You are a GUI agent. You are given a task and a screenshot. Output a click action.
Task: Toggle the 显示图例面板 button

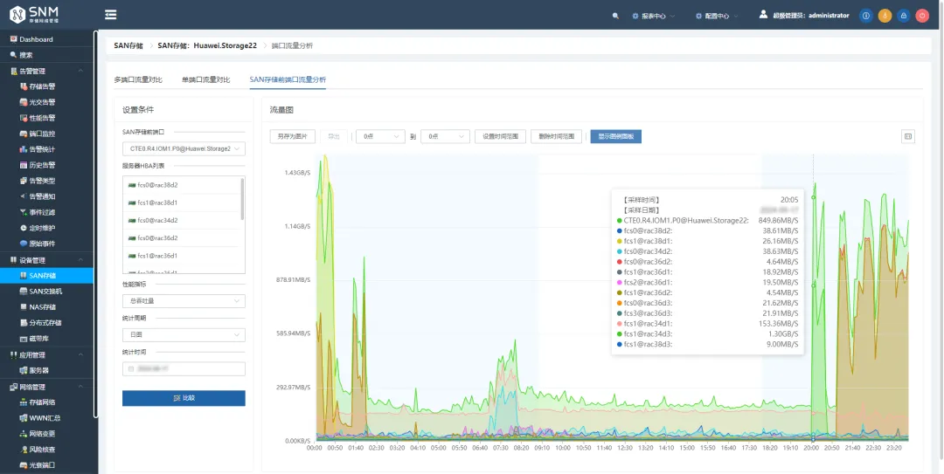coord(616,136)
